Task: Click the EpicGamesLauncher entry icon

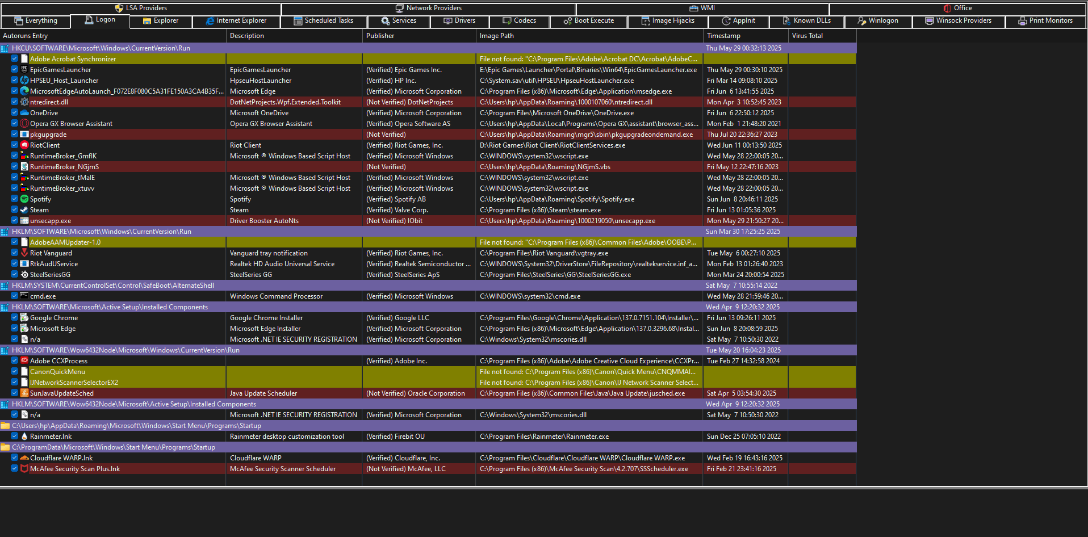Action: (x=24, y=70)
